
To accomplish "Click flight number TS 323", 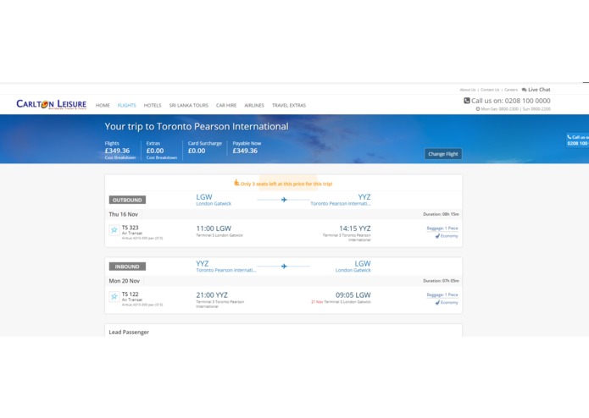I will pyautogui.click(x=130, y=228).
